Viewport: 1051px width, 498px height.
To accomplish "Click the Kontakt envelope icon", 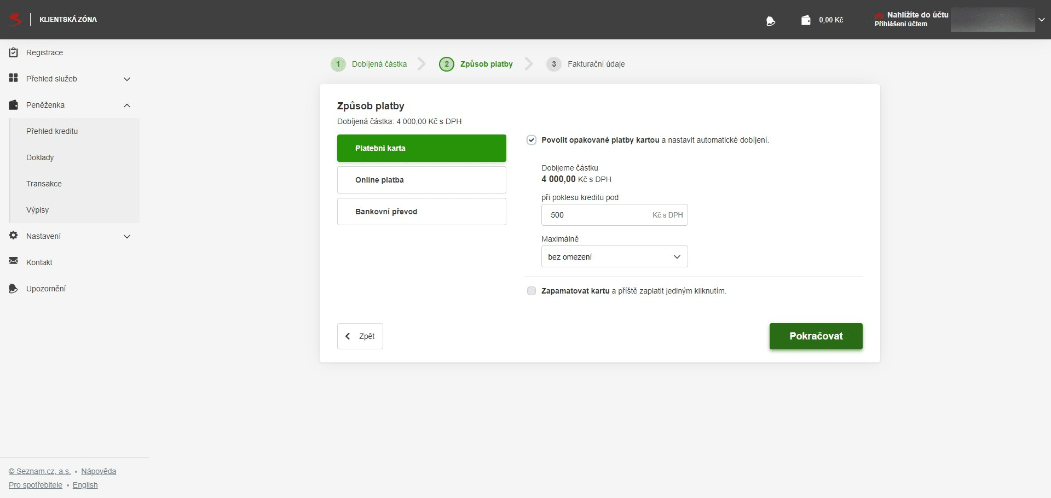I will point(14,262).
